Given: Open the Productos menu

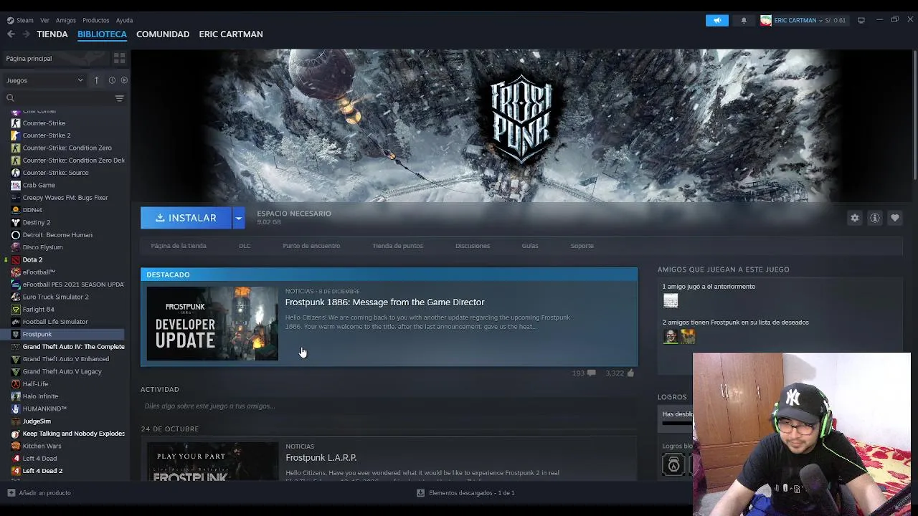Looking at the screenshot, I should [x=95, y=20].
